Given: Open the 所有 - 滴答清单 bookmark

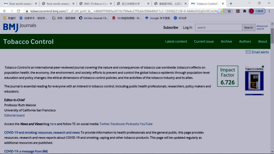Looking at the screenshot, I should (x=64, y=18).
